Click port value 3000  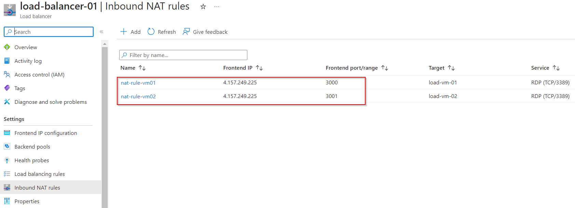click(x=332, y=82)
